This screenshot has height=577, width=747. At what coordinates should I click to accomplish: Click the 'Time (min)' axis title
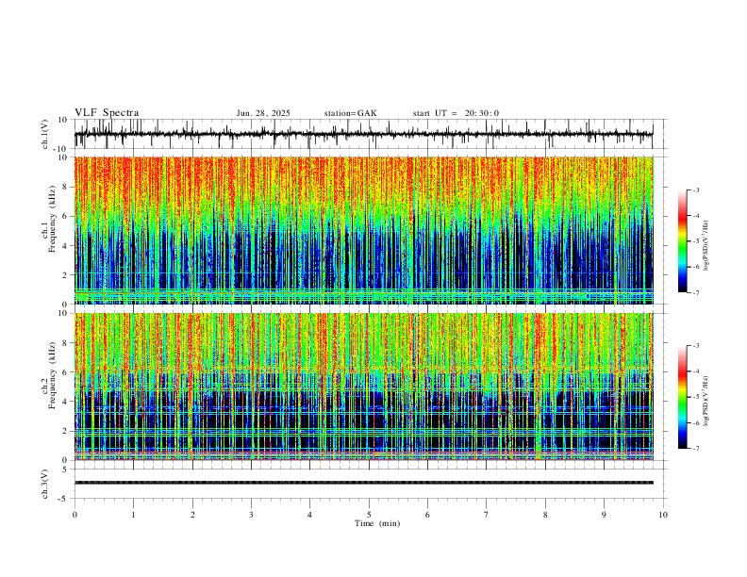(377, 523)
